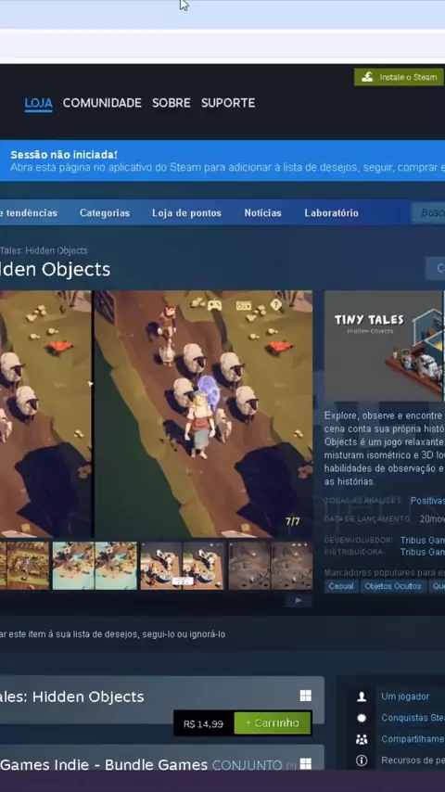The width and height of the screenshot is (445, 792).
Task: Click the Hidden Objects purchase title
Action: pos(71,696)
